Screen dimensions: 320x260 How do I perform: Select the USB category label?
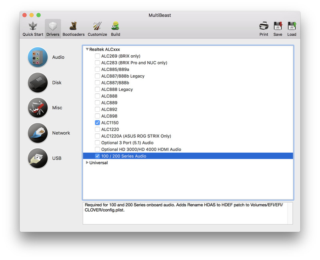(57, 158)
